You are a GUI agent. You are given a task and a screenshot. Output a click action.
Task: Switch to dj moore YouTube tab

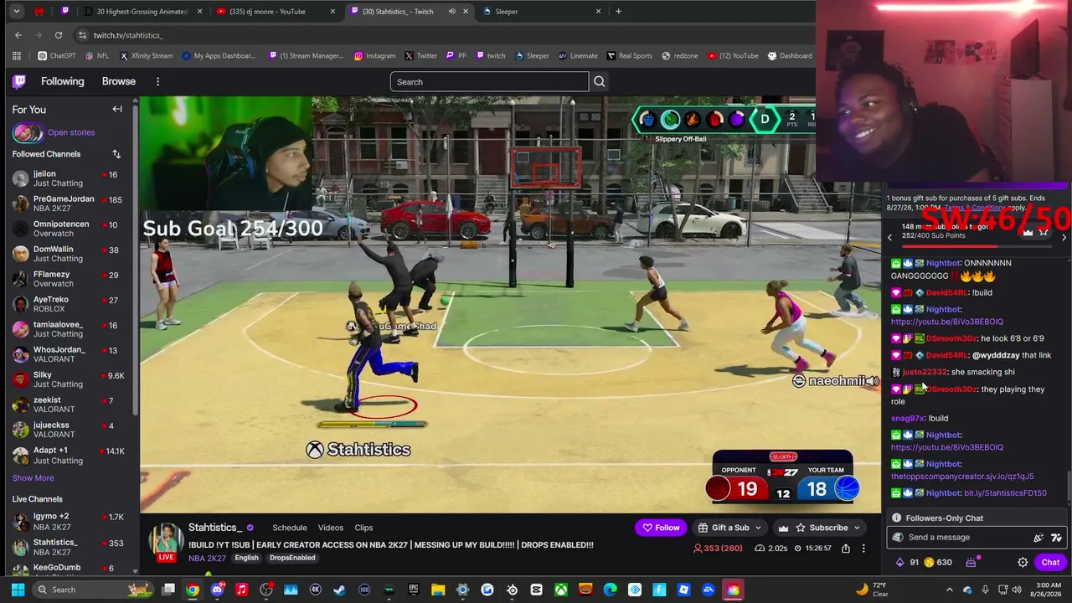pos(276,12)
